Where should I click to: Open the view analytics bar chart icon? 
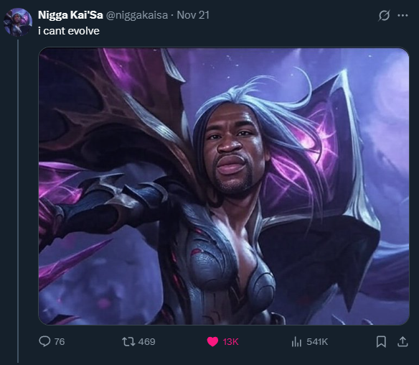296,342
